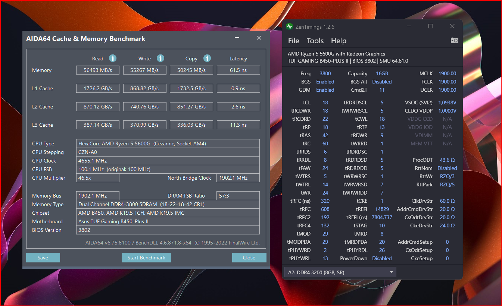Click the L1 Cache Write value 868.82 GB/s

(144, 88)
